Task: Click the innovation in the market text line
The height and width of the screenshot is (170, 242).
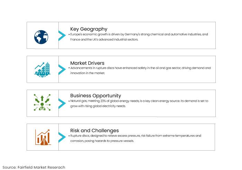Action: [x=87, y=73]
